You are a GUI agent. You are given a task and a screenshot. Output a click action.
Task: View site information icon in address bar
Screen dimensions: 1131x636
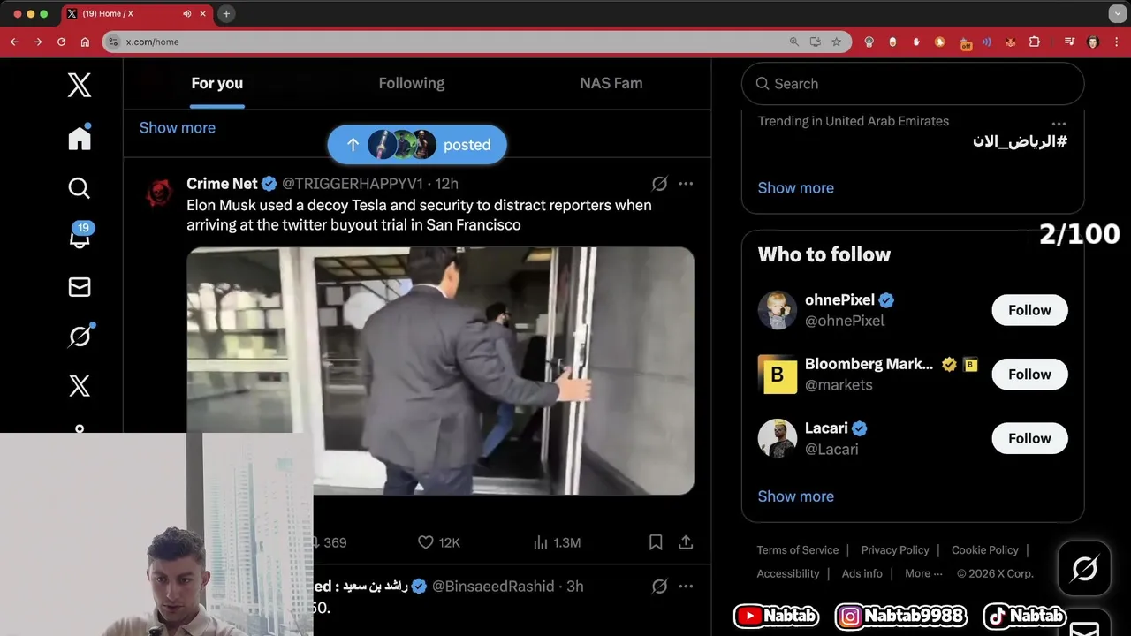(113, 42)
